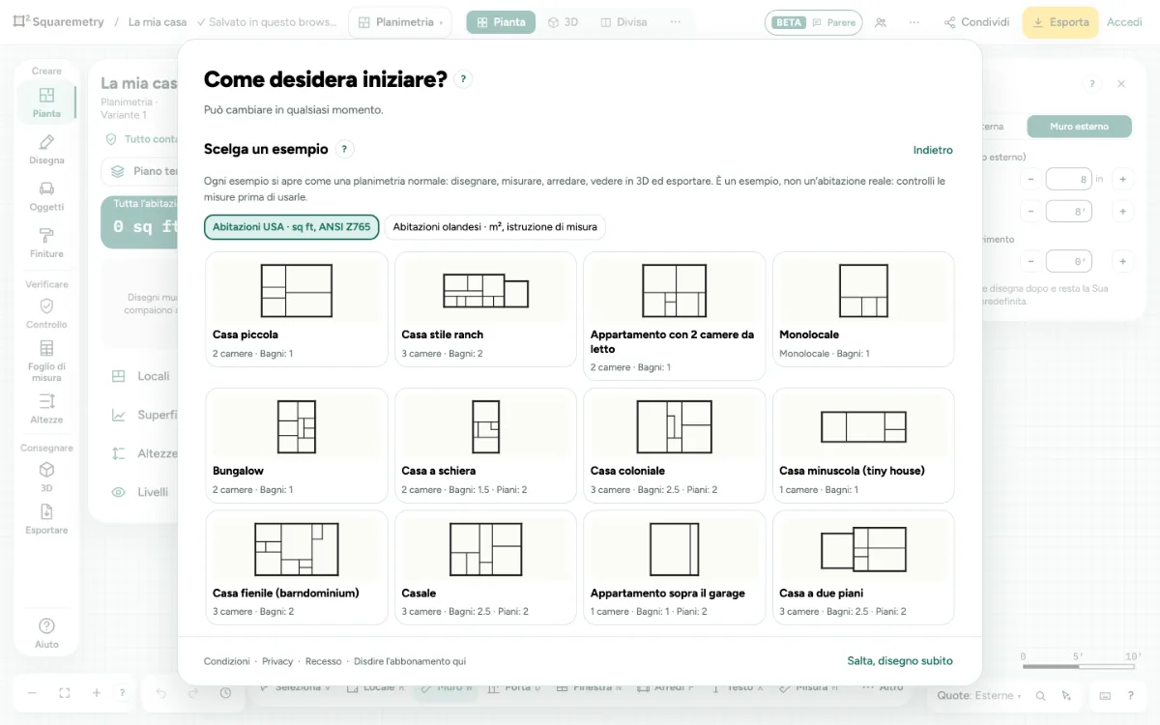Click help icon beside Scelga un esempio
Screen dimensions: 1160x725
[x=345, y=149]
